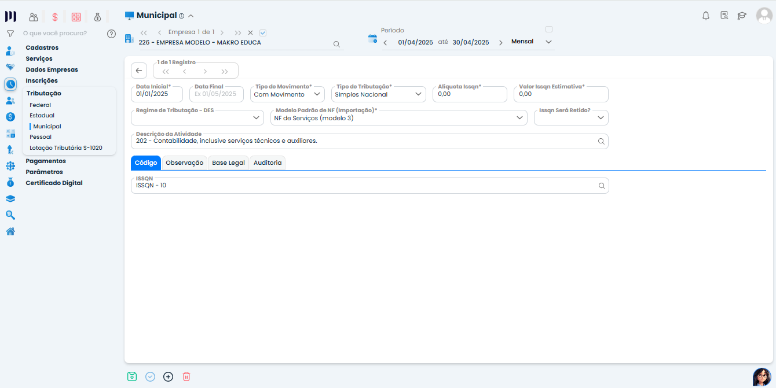
Task: Click the back arrow button
Action: (x=138, y=71)
